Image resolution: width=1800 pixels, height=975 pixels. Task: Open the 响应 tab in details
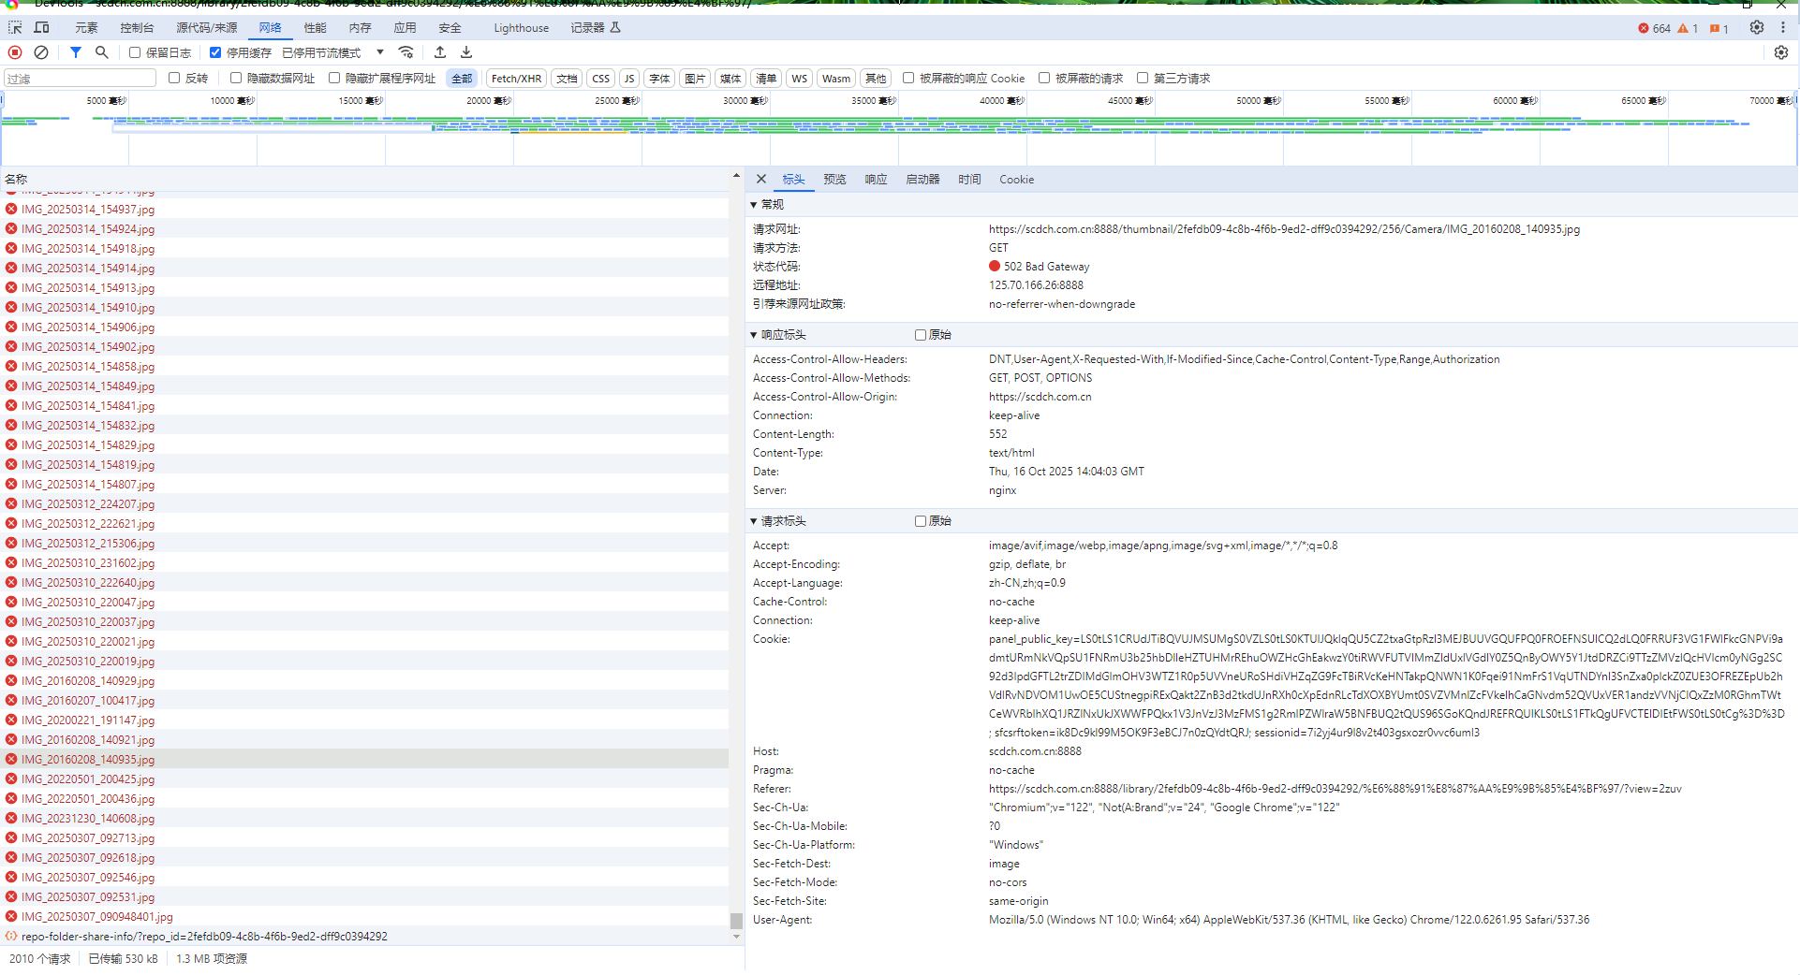pyautogui.click(x=876, y=180)
